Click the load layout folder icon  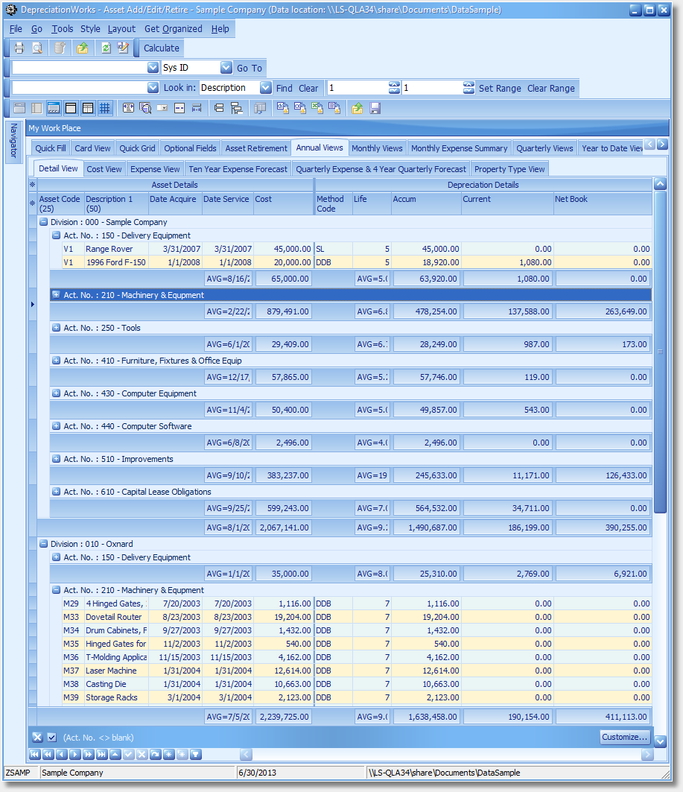(x=358, y=108)
